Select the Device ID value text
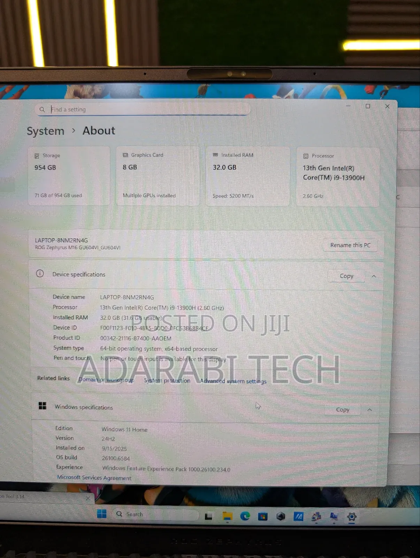The height and width of the screenshot is (558, 420). click(154, 328)
